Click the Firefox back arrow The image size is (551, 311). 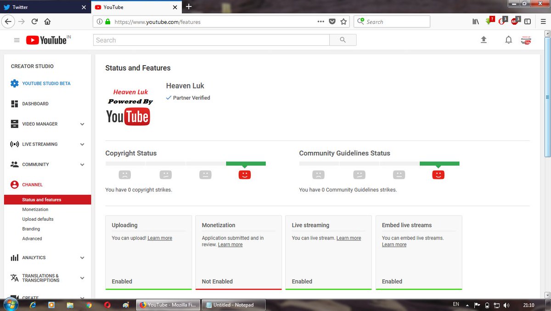(8, 22)
